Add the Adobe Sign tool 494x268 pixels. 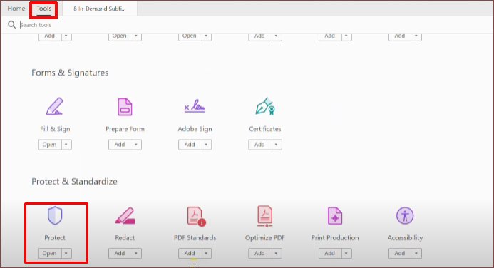pyautogui.click(x=190, y=145)
